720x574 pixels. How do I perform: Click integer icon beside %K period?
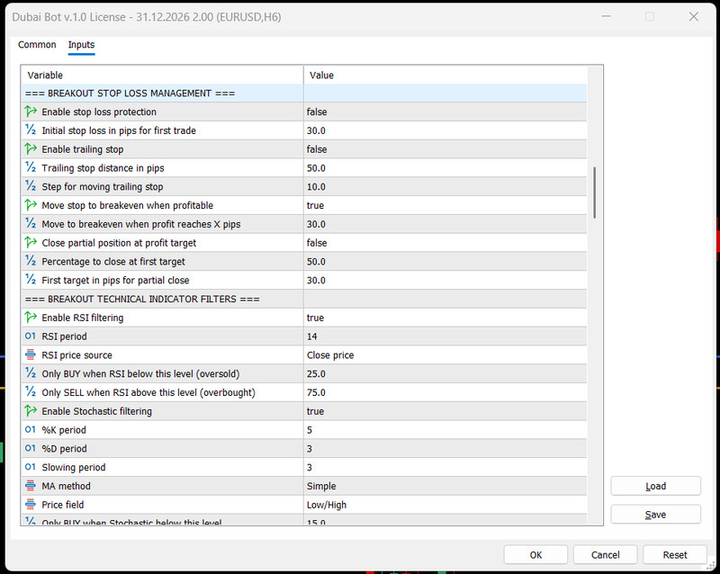(x=31, y=430)
